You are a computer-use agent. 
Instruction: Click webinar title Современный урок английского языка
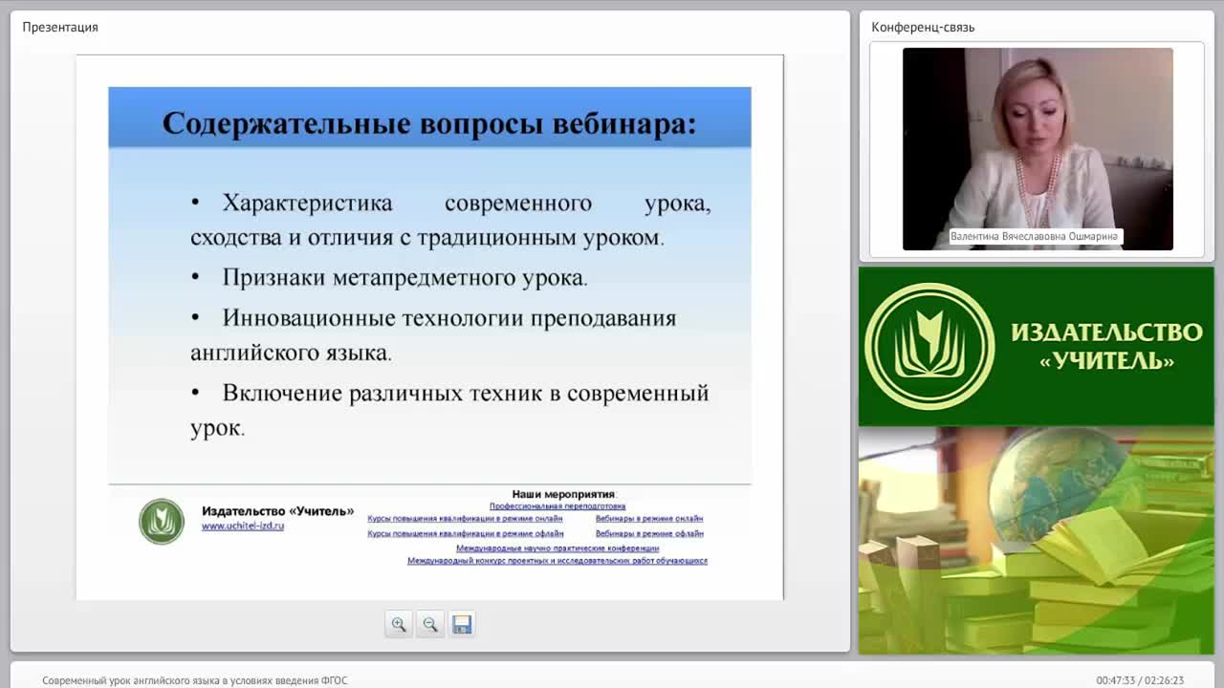195,680
